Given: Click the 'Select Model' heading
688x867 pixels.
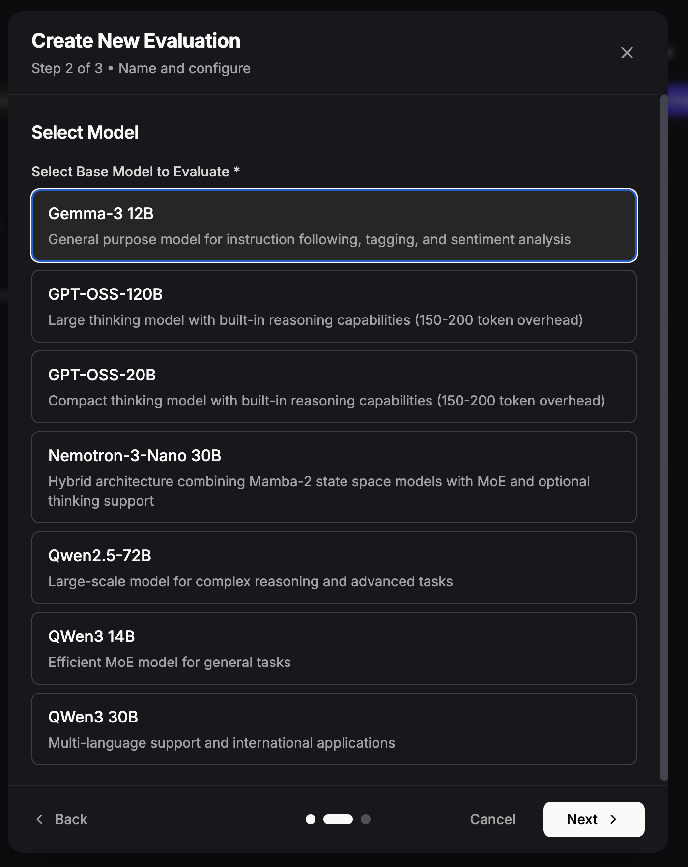Looking at the screenshot, I should click(85, 132).
